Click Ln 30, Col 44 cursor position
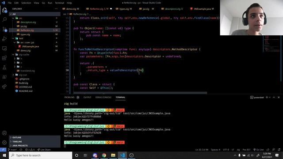283x159 pixels. (x=202, y=150)
